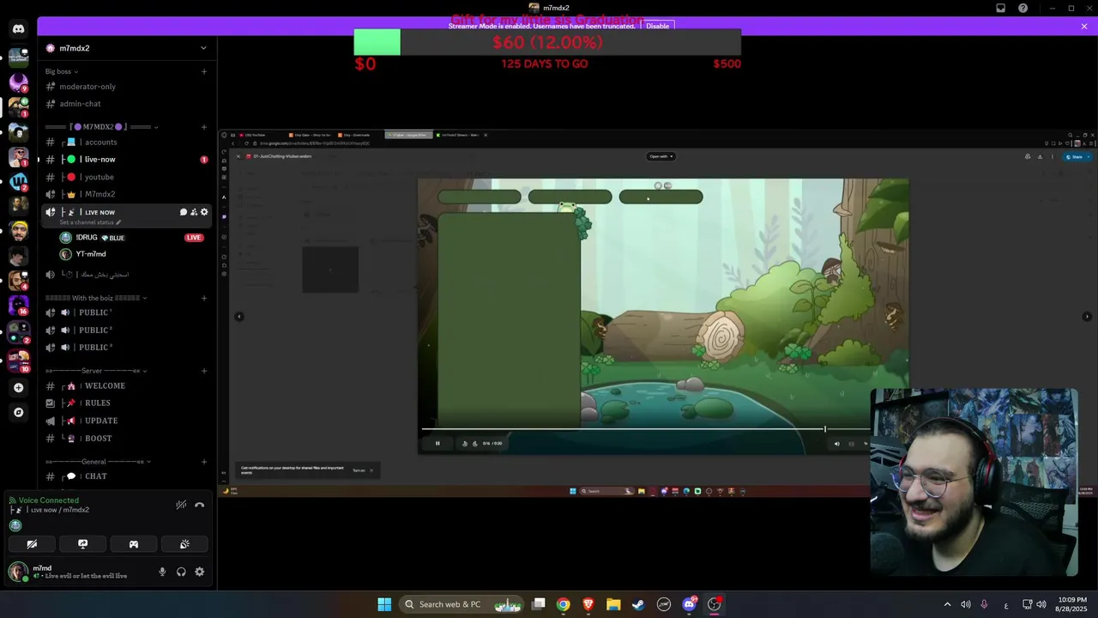Open the moderator-only channel
1098x618 pixels.
[126, 87]
